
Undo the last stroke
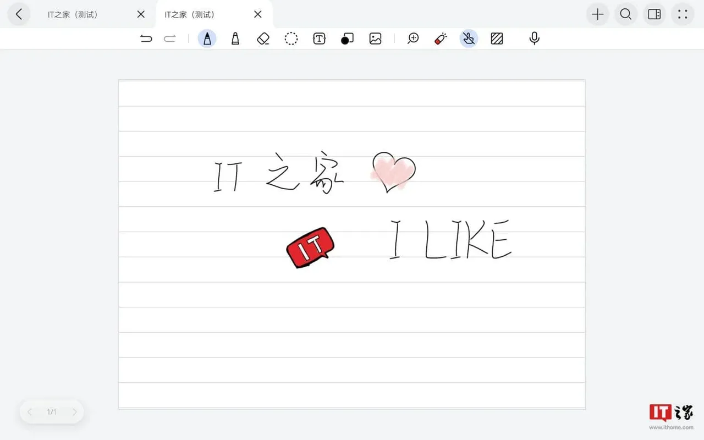(146, 38)
